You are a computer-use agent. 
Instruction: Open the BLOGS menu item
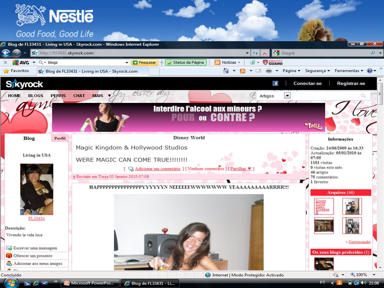coord(36,96)
